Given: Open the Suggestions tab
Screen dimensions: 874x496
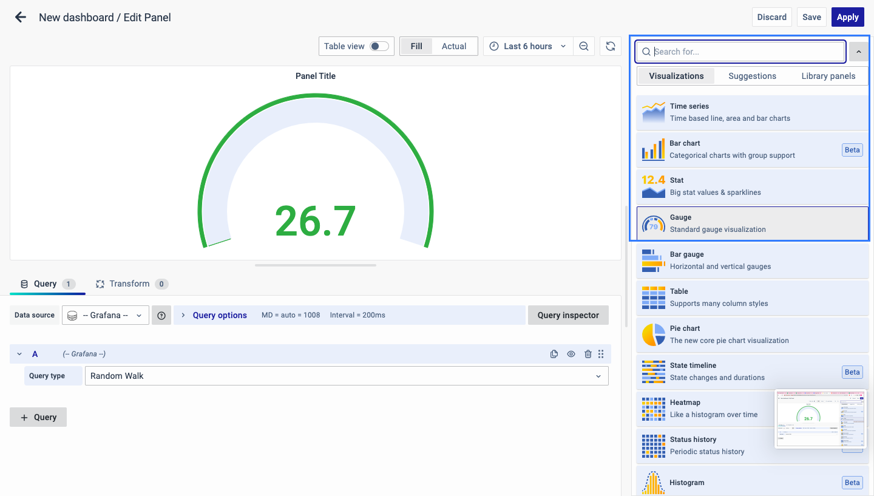Looking at the screenshot, I should 752,76.
